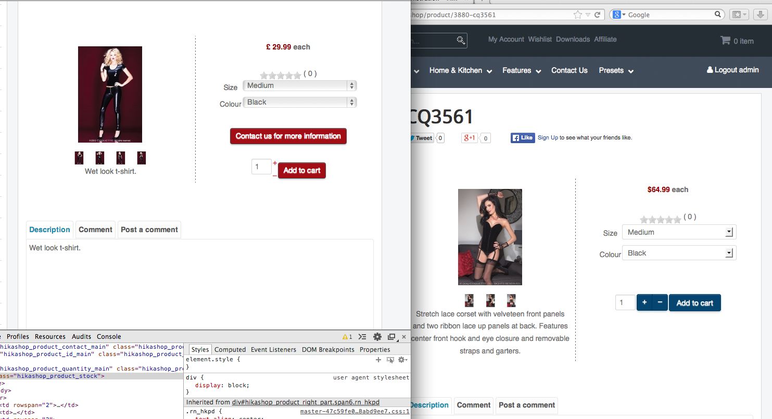Screen dimensions: 772x419
Task: Click the main corset product image
Action: (x=490, y=237)
